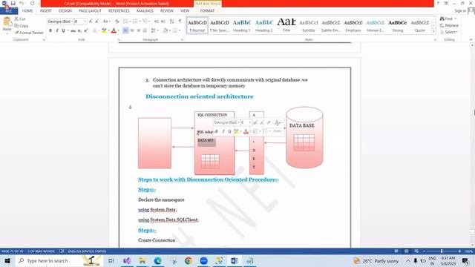Viewport: 475px width, 267px height.
Task: Open line and paragraph spacing dropdown
Action: [x=154, y=30]
